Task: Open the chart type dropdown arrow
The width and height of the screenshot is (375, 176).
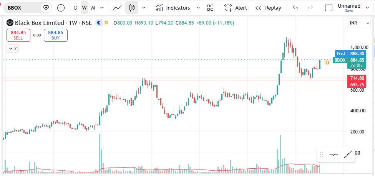Action: [144, 8]
